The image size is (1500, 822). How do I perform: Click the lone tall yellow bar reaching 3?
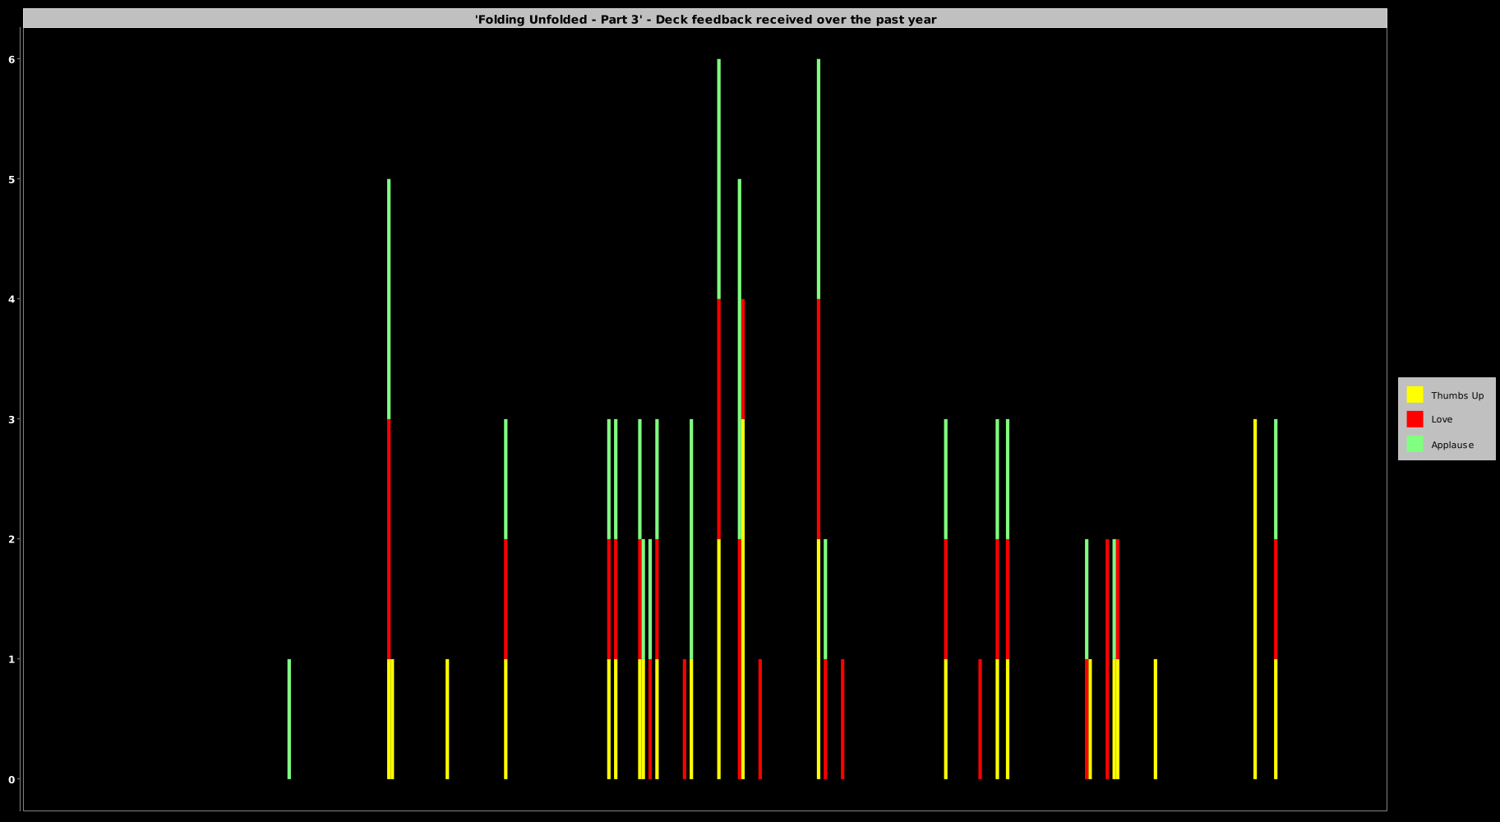[1255, 599]
